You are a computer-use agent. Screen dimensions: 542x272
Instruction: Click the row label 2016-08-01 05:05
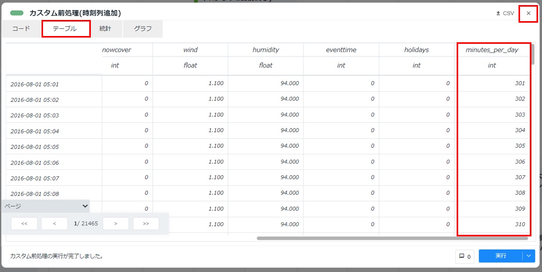34,147
